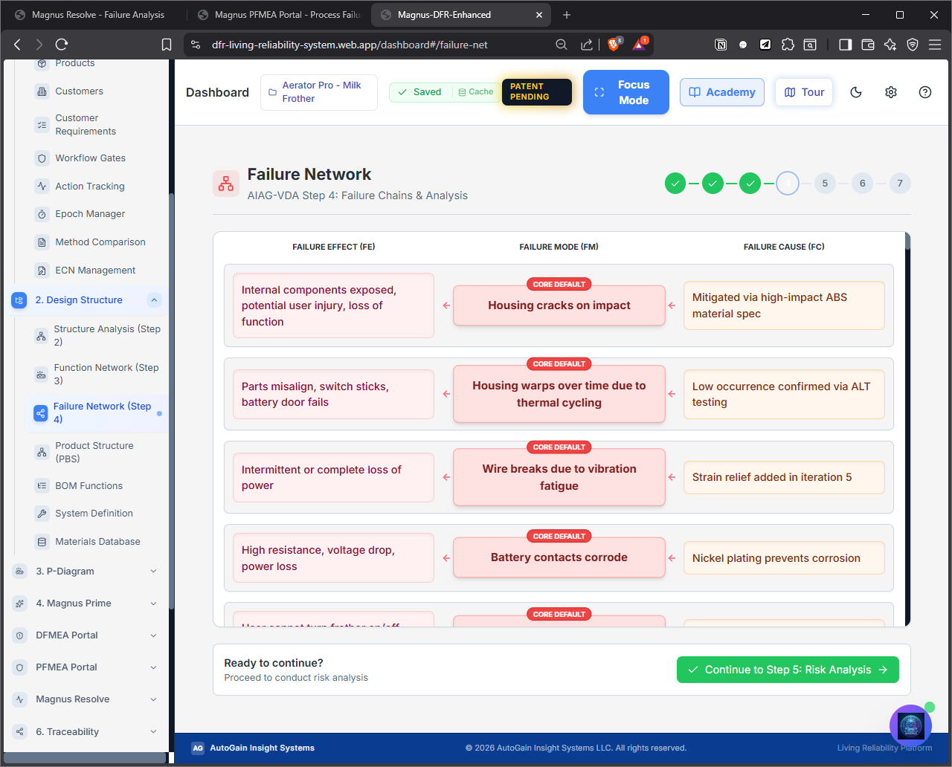Click Continue to Step 5: Risk Analysis
Screen dimensions: 952x767
tap(788, 670)
